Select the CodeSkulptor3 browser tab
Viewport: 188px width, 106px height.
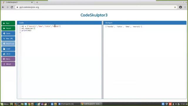point(17,2)
